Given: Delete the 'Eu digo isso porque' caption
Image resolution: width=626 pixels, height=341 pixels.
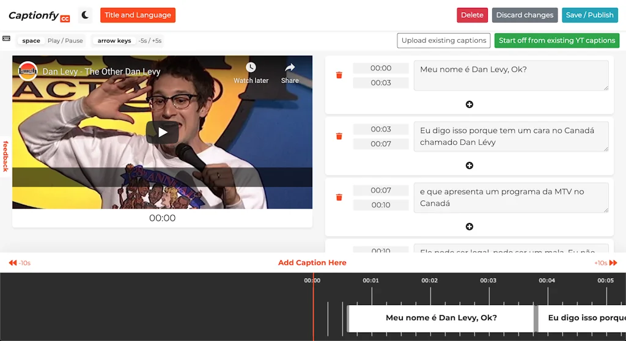Looking at the screenshot, I should (x=339, y=136).
